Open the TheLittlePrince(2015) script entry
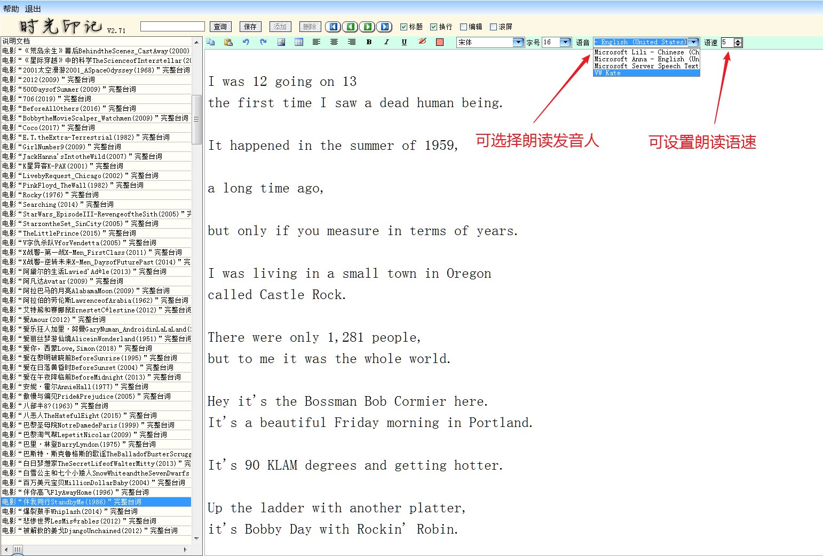The image size is (823, 556). pyautogui.click(x=96, y=233)
